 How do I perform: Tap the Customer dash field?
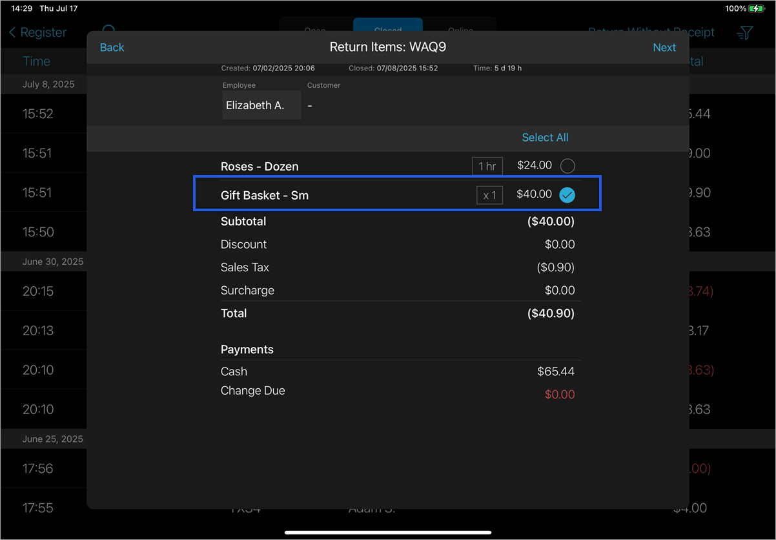tap(310, 106)
